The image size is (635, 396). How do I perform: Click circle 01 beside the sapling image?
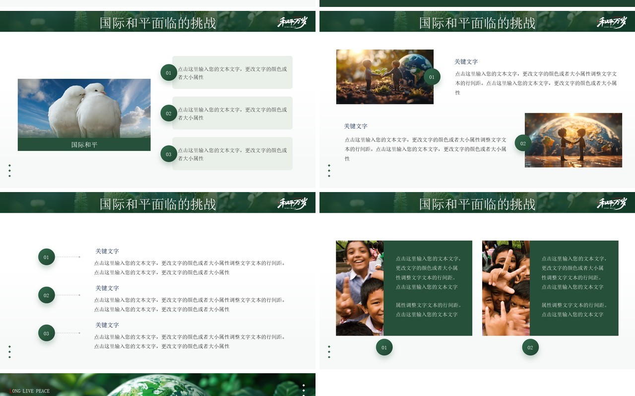pos(432,77)
